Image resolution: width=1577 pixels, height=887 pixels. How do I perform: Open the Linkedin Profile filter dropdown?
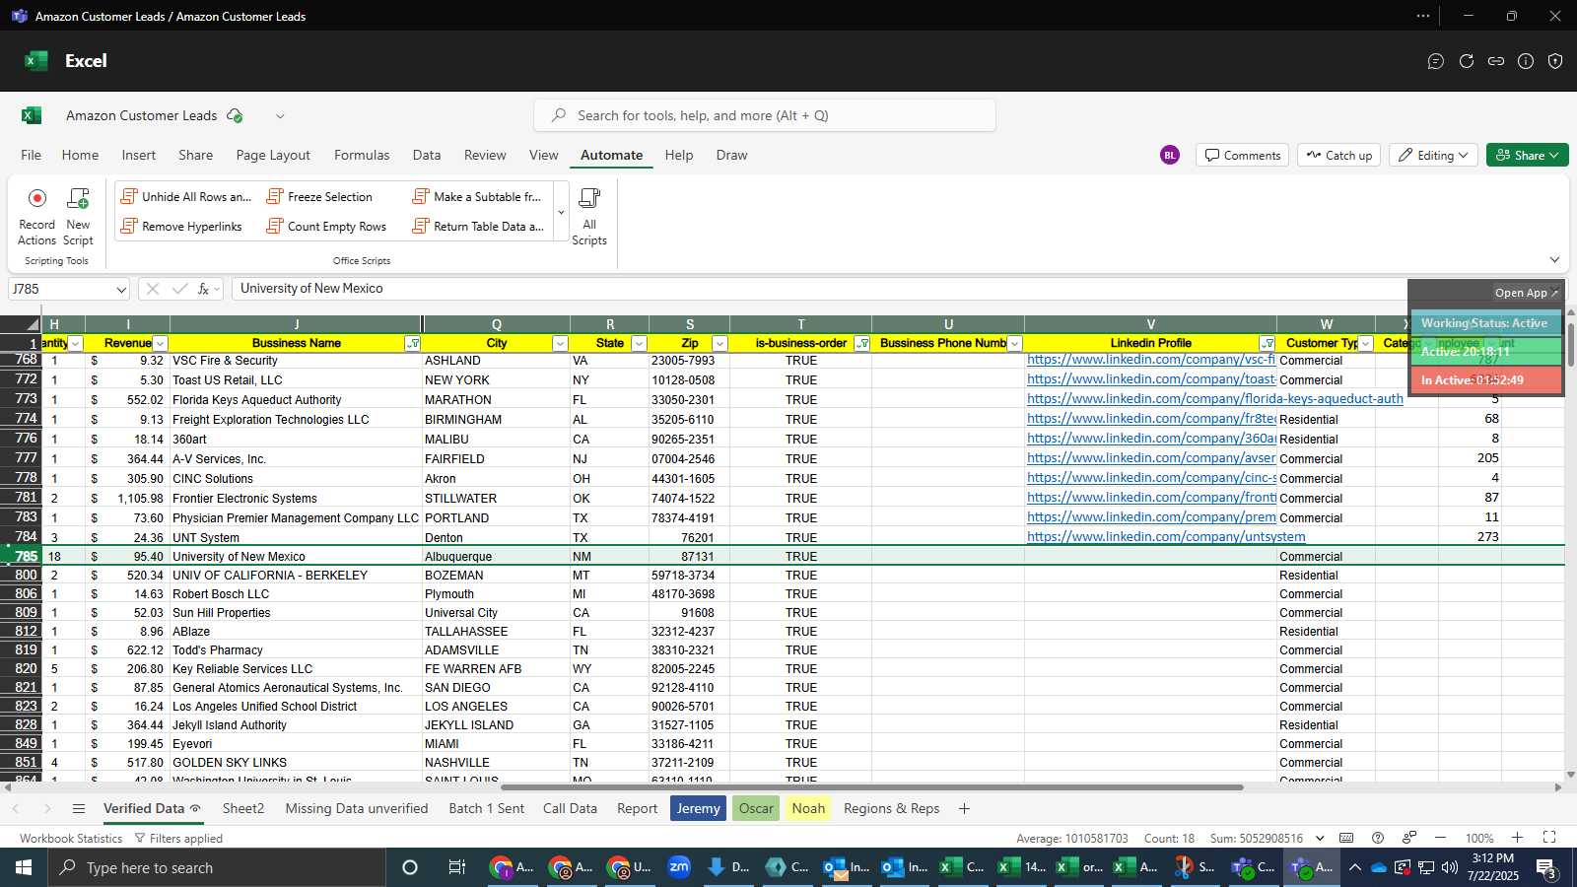click(1267, 344)
